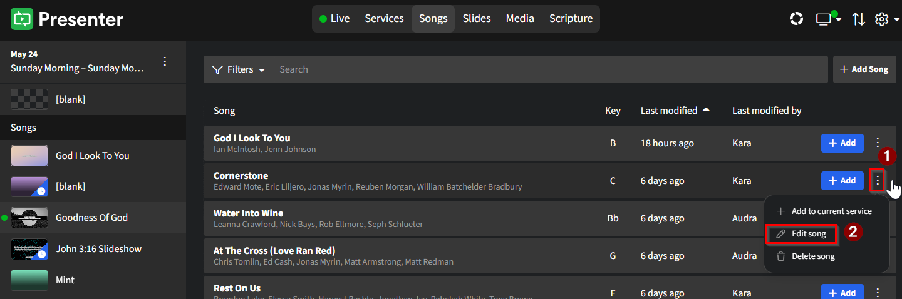Click the sync up-down arrows icon
This screenshot has height=299, width=902.
(x=858, y=19)
